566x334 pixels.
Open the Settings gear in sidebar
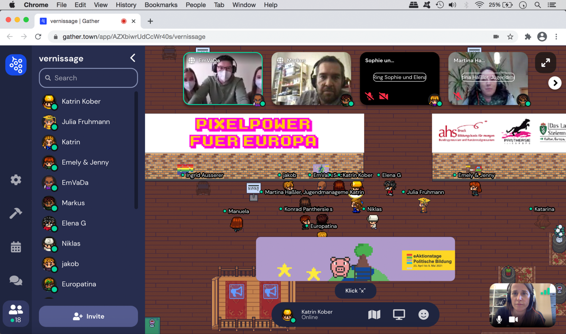click(x=16, y=180)
